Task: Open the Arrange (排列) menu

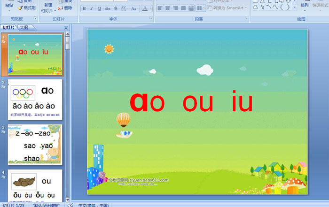Action: tap(305, 6)
